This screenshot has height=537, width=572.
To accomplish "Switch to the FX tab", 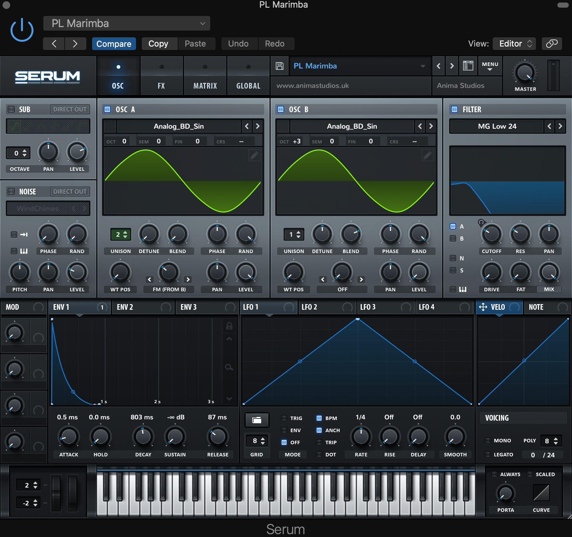I will [161, 76].
